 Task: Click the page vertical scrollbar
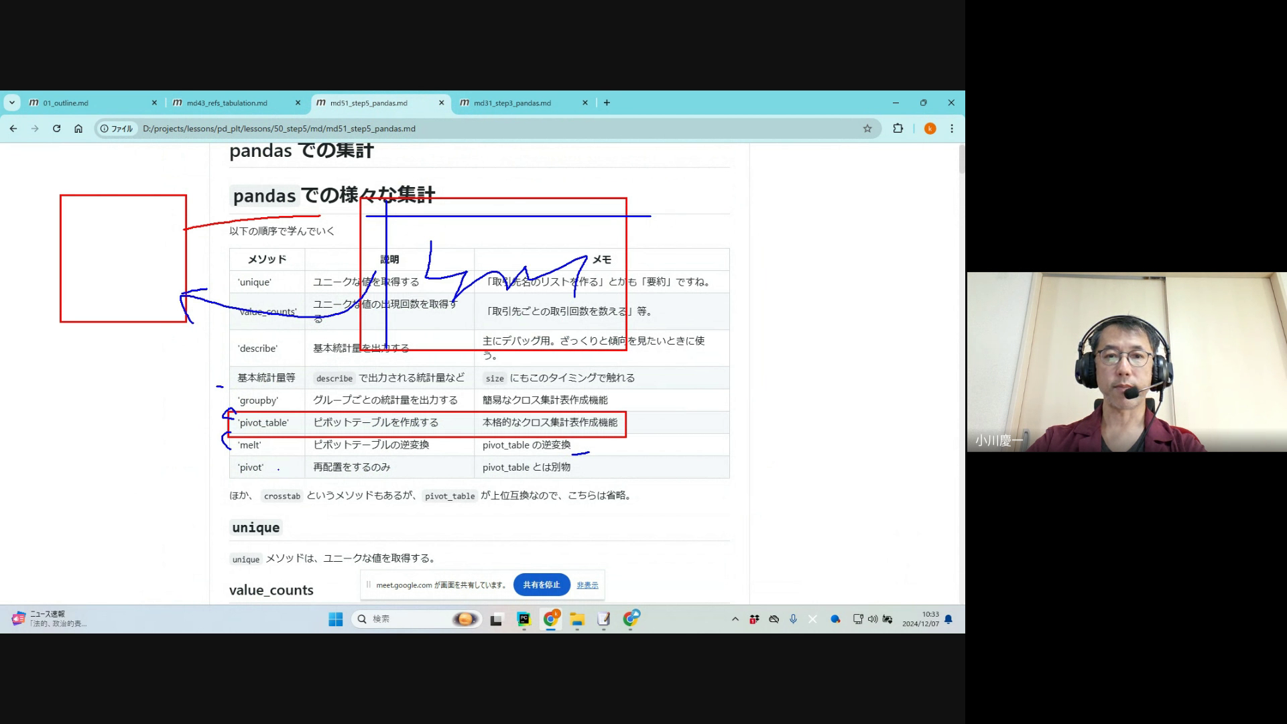click(962, 160)
